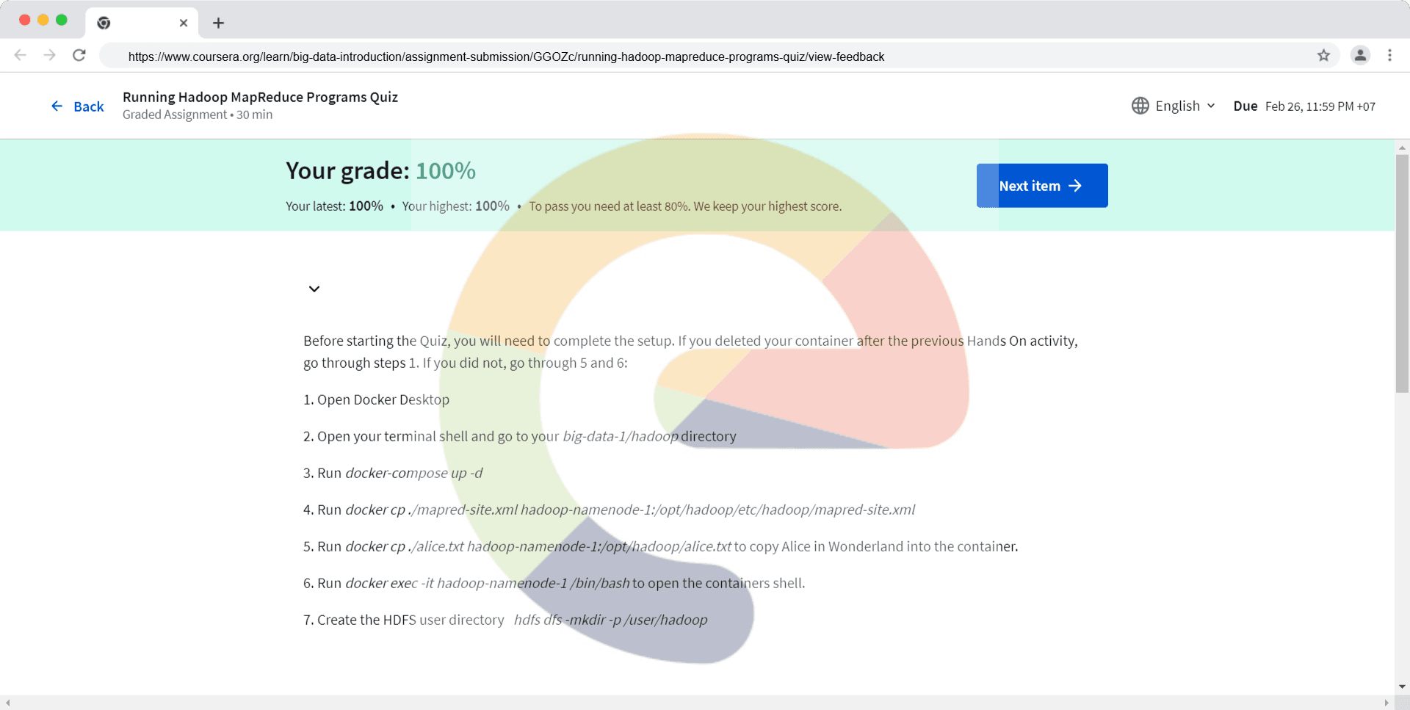This screenshot has width=1410, height=710.
Task: Click the browser back arrow
Action: click(x=21, y=55)
